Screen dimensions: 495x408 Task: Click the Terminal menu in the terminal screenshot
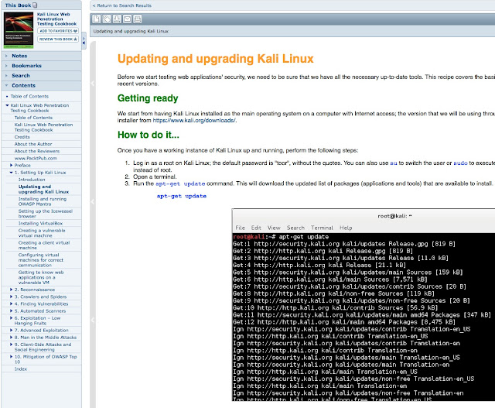(322, 228)
